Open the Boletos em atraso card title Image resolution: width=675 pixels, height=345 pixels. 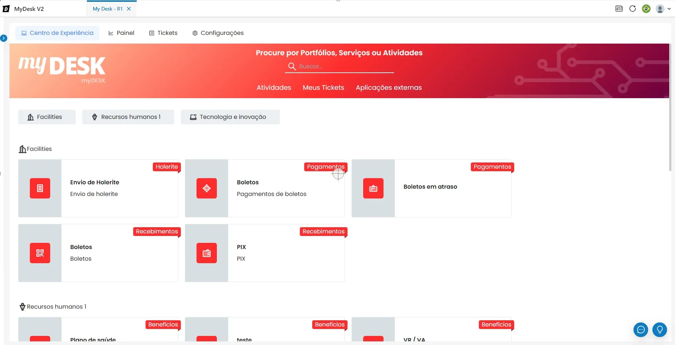[430, 186]
